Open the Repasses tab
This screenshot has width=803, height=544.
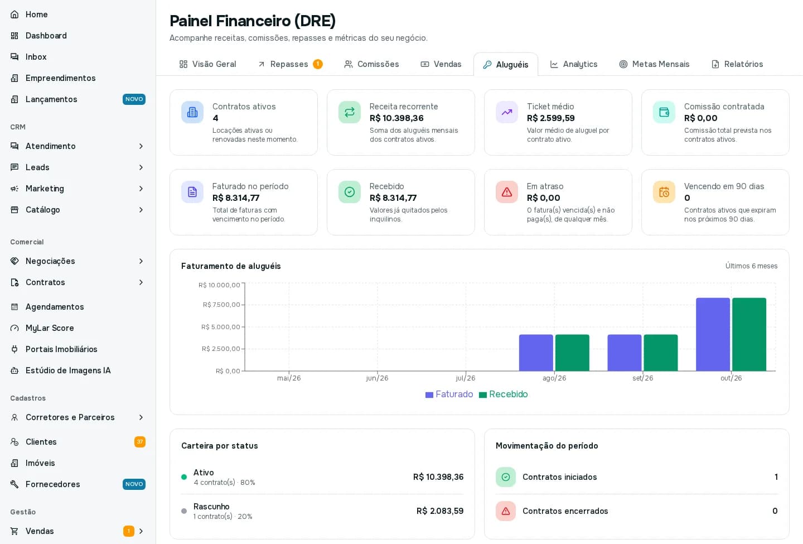(290, 64)
